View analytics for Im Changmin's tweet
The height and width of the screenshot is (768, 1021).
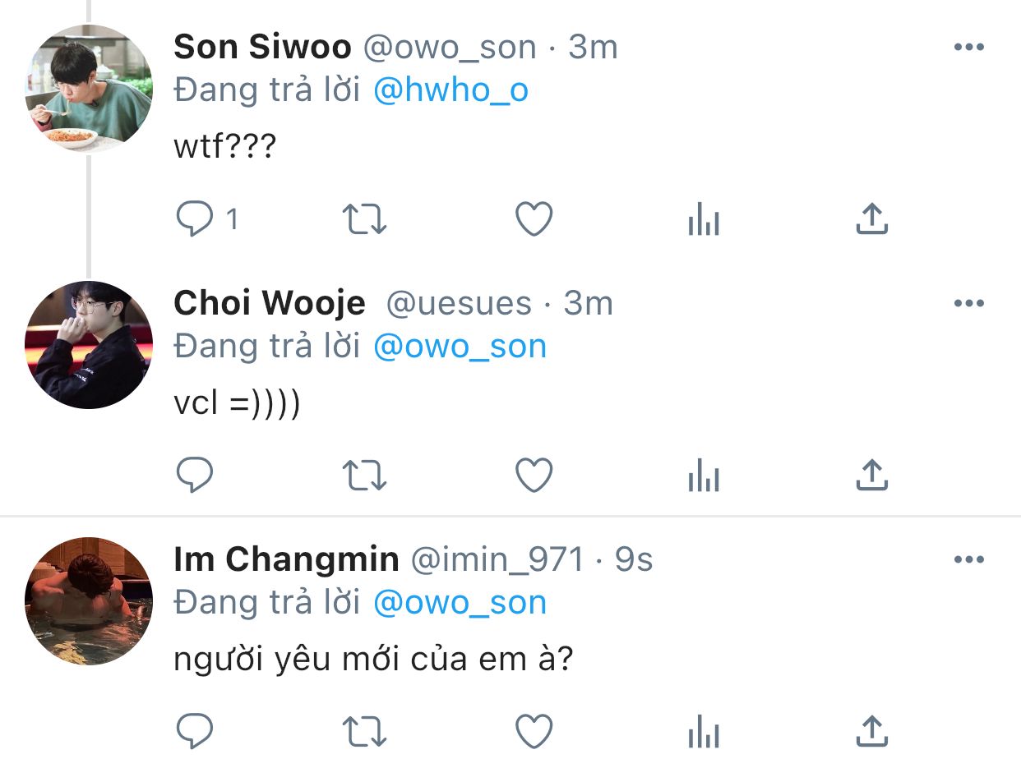703,732
